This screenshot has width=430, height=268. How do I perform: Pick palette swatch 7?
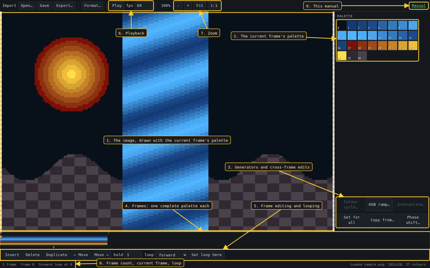[413, 25]
